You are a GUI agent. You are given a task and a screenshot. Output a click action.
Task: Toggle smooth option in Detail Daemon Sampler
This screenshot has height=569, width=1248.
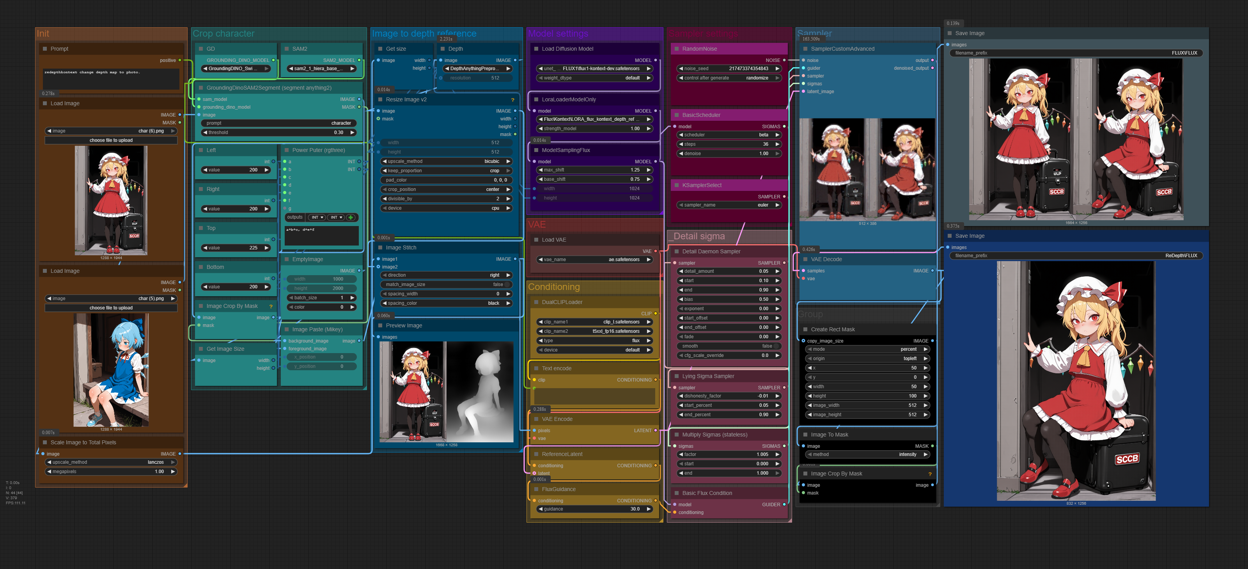pos(776,346)
